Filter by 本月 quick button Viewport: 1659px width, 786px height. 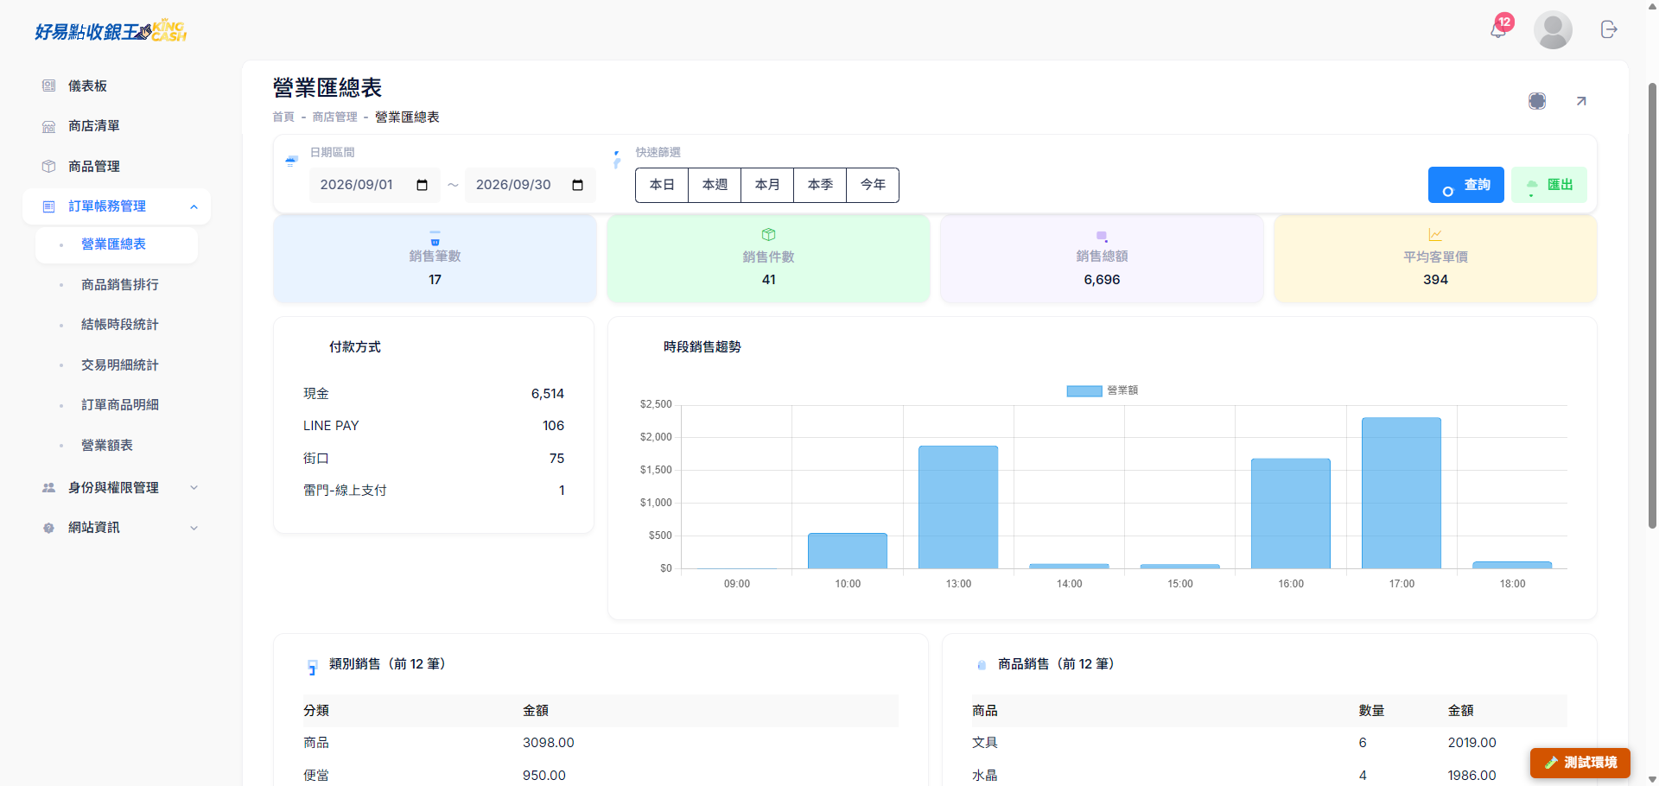pyautogui.click(x=767, y=185)
